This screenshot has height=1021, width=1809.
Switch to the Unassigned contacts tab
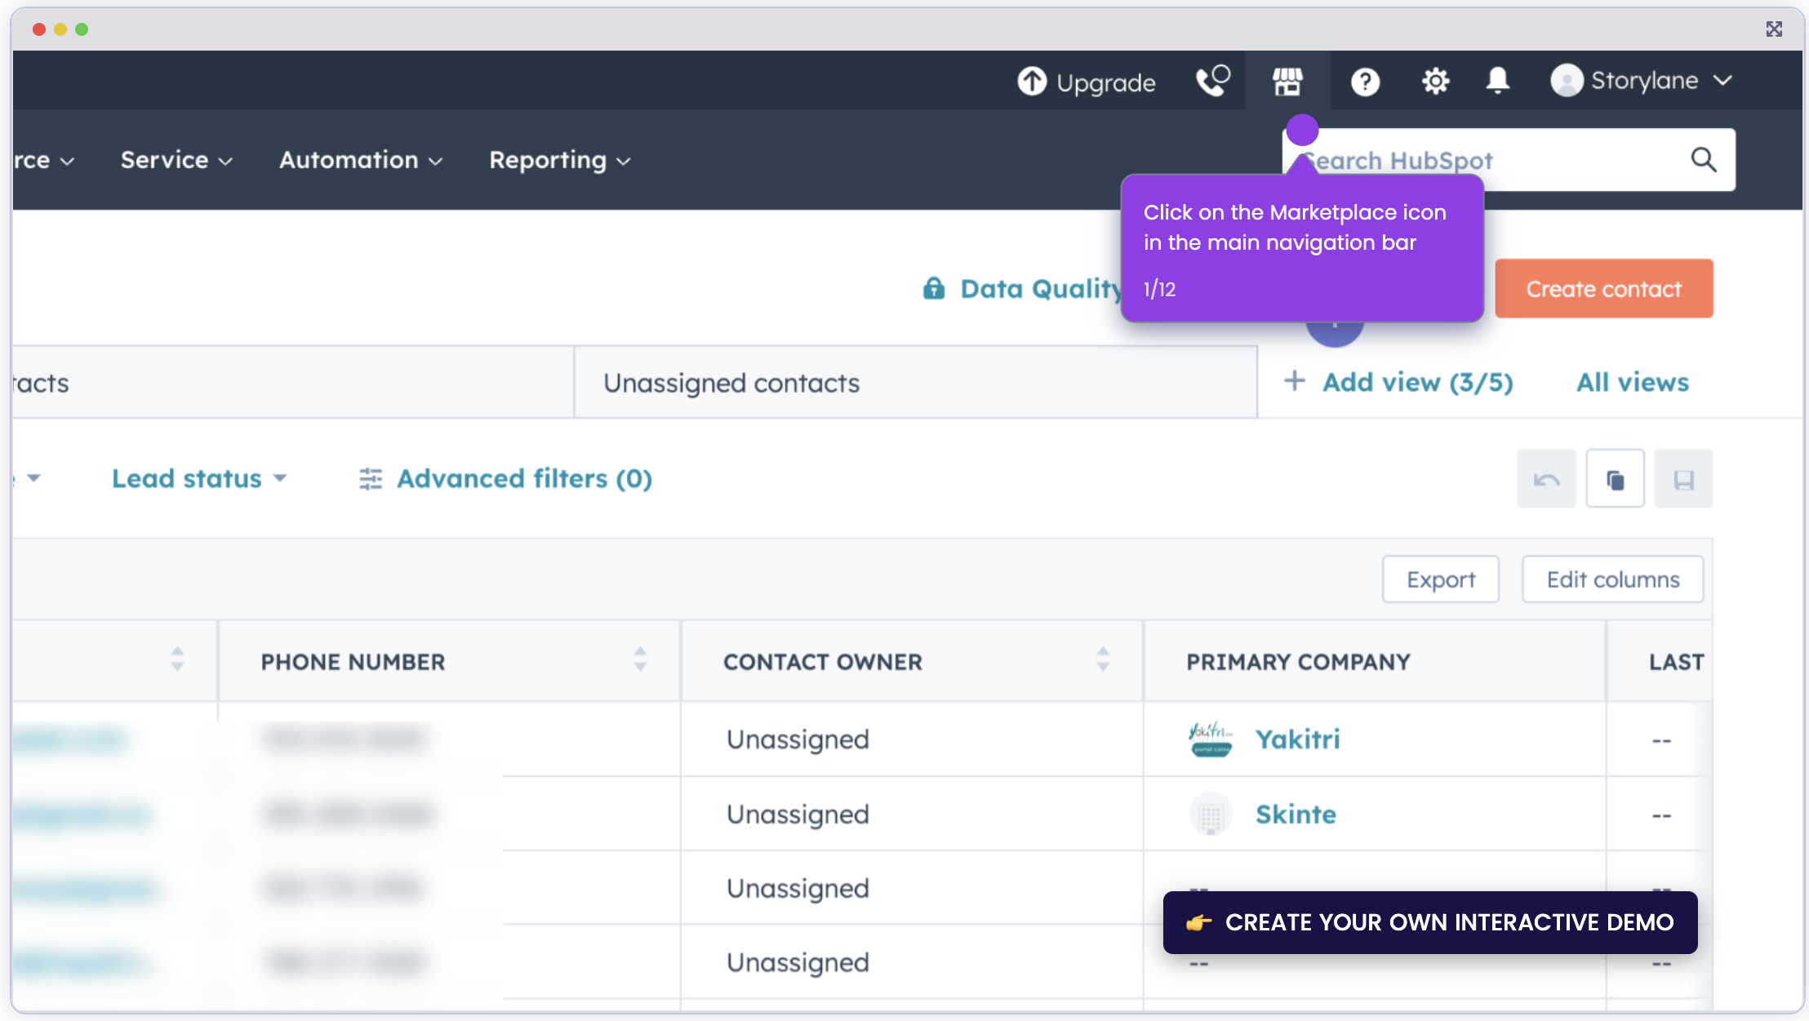click(x=731, y=382)
